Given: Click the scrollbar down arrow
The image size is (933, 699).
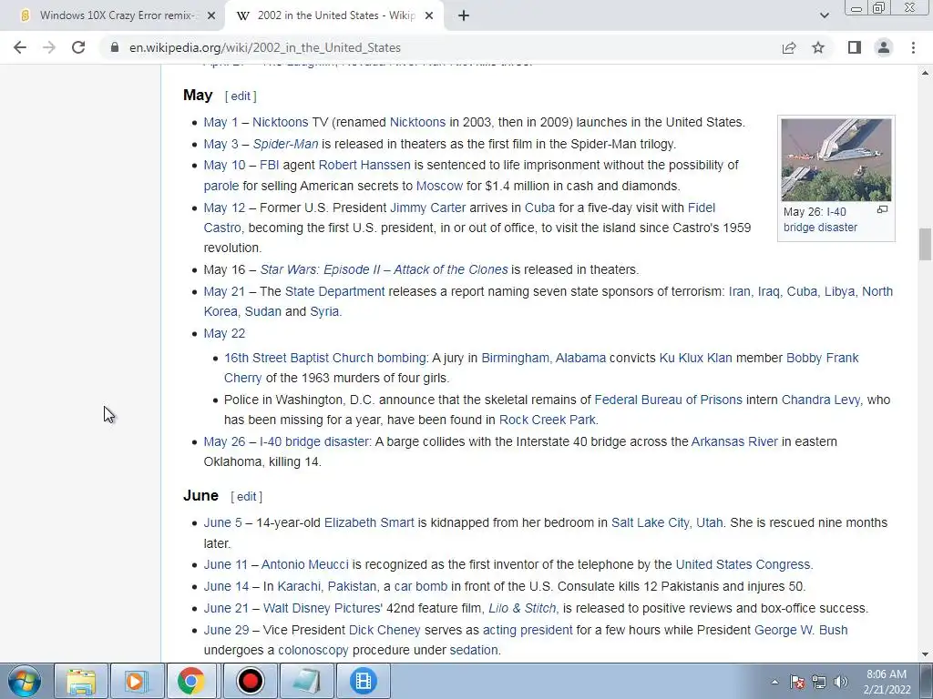Looking at the screenshot, I should coord(926,655).
